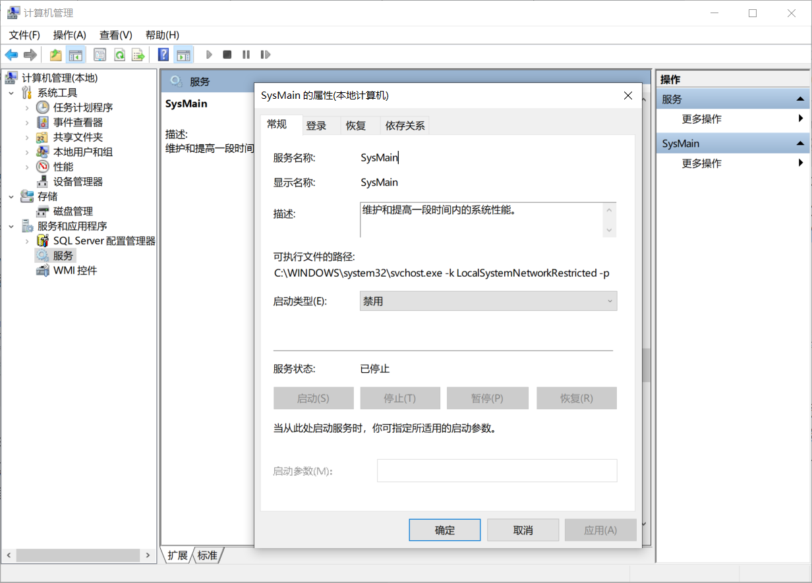Image resolution: width=812 pixels, height=583 pixels.
Task: Open 更多操作 under SysMain in actions pane
Action: tap(701, 163)
